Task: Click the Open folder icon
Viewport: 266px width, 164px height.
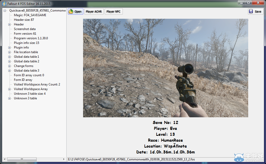Action: pyautogui.click(x=71, y=12)
